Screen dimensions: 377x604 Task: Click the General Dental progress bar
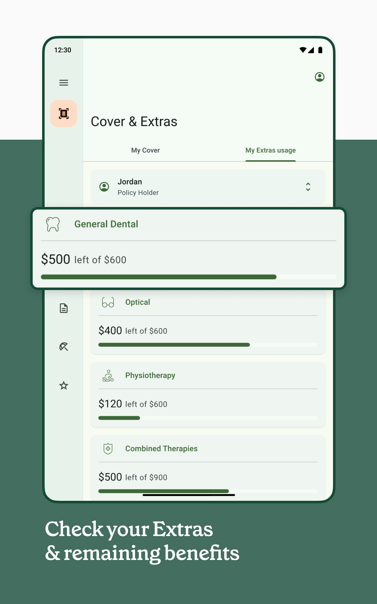188,277
